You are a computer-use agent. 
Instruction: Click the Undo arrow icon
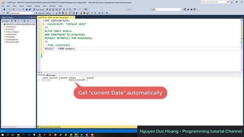[75, 10]
